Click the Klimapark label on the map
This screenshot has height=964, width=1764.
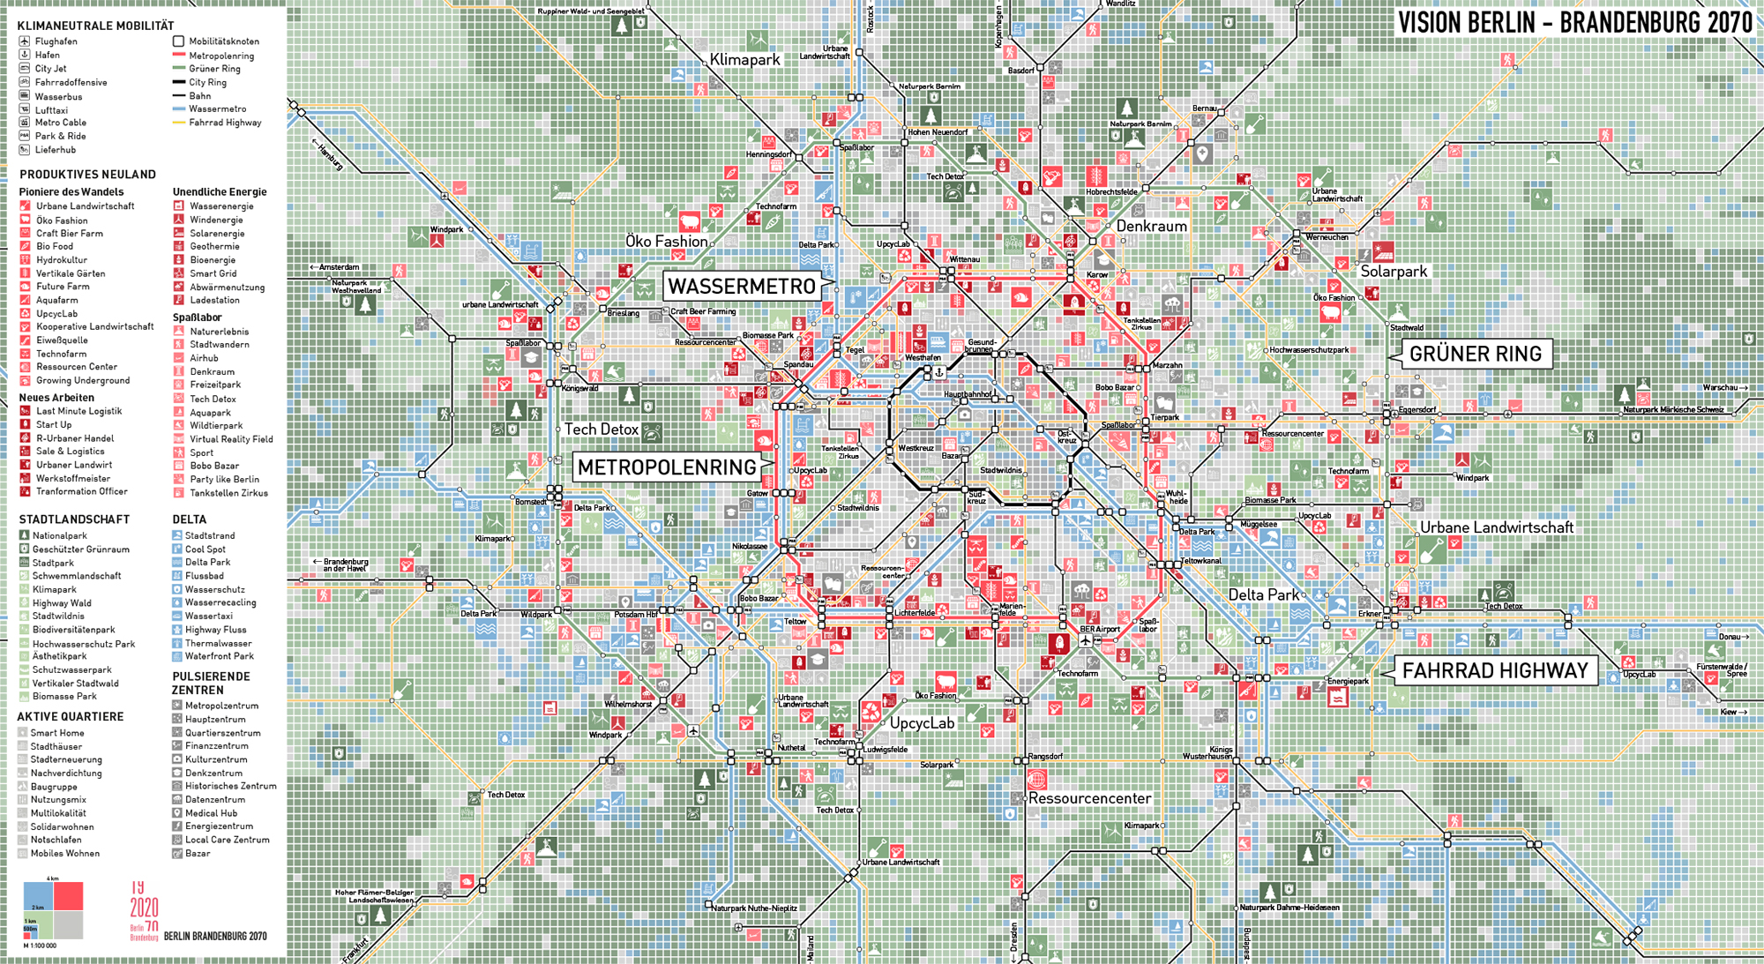pos(744,60)
